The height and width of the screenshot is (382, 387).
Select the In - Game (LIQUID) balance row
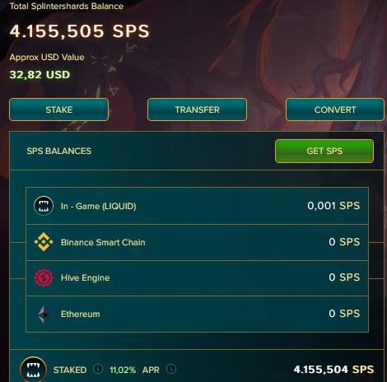pyautogui.click(x=197, y=206)
